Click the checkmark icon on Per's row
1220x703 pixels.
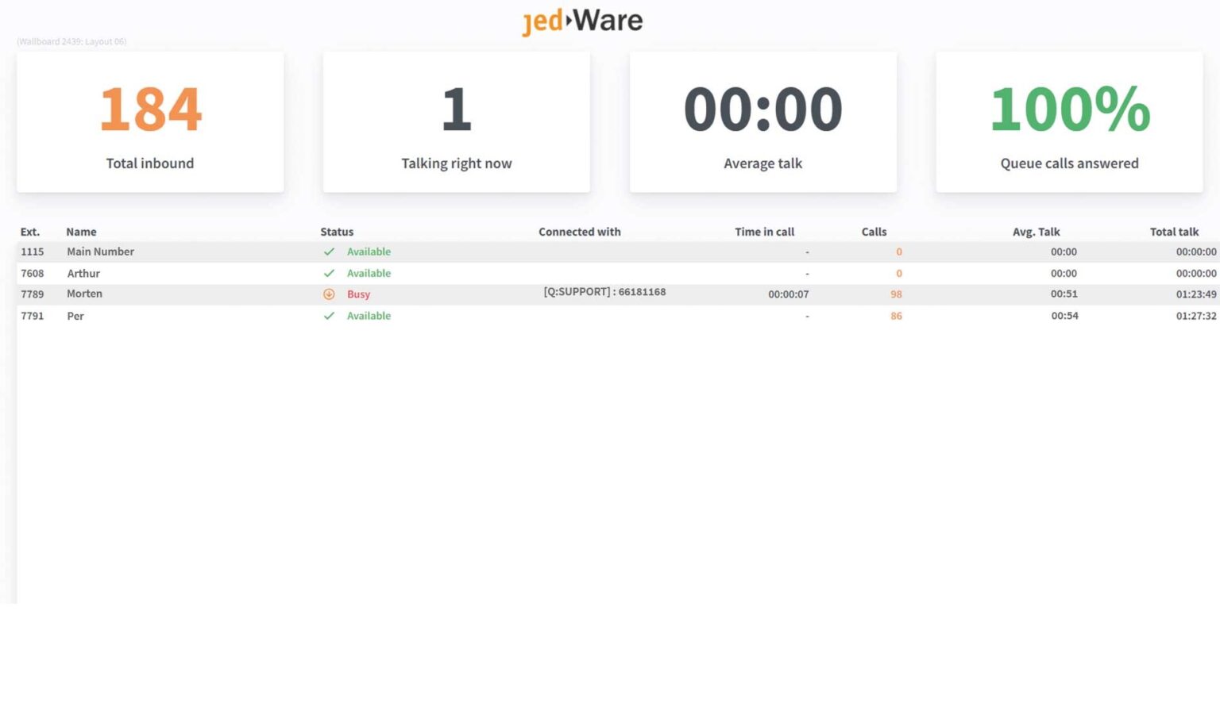[329, 316]
